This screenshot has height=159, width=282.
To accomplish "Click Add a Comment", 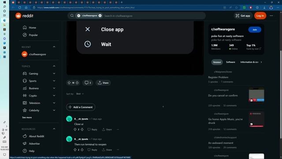I will [81, 107].
